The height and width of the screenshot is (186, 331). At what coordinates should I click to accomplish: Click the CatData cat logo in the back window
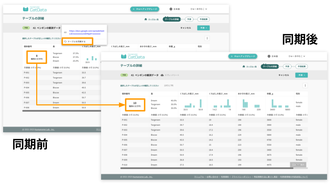[x=26, y=9]
